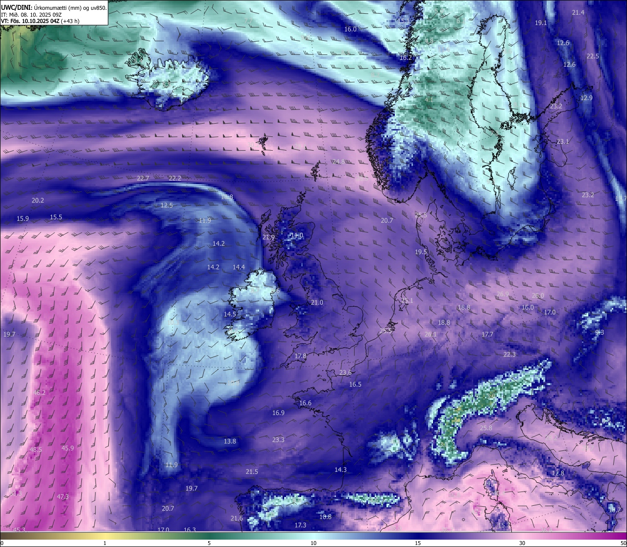Click the map value 14.4

(239, 267)
